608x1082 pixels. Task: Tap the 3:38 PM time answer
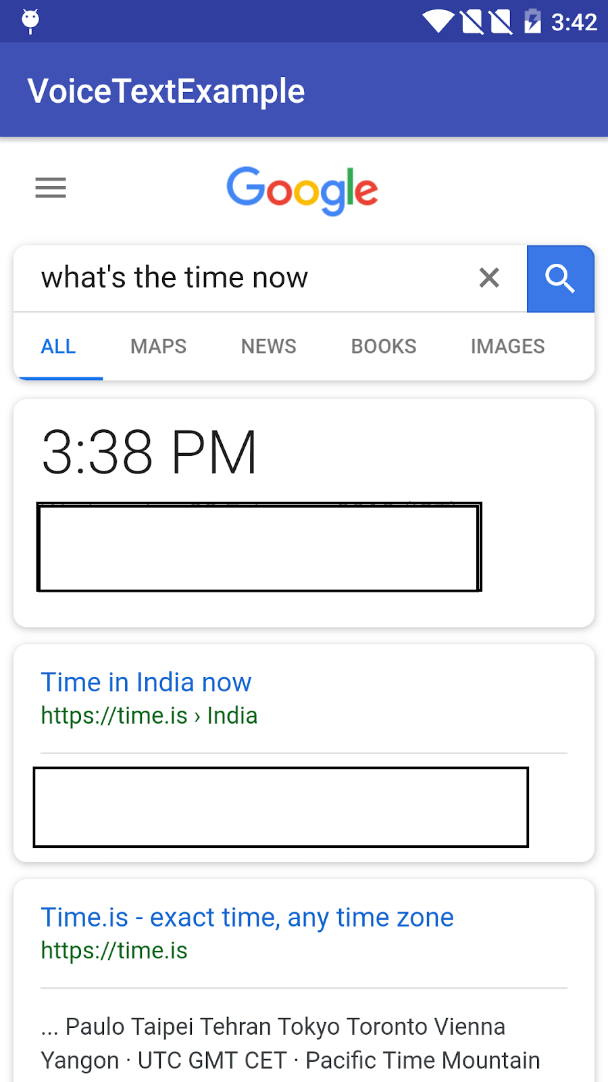pos(149,452)
